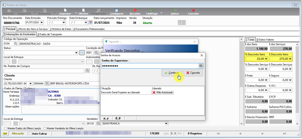Open the Histórico de Datas tab
Viewport: 302px width, 139px height.
[61, 29]
